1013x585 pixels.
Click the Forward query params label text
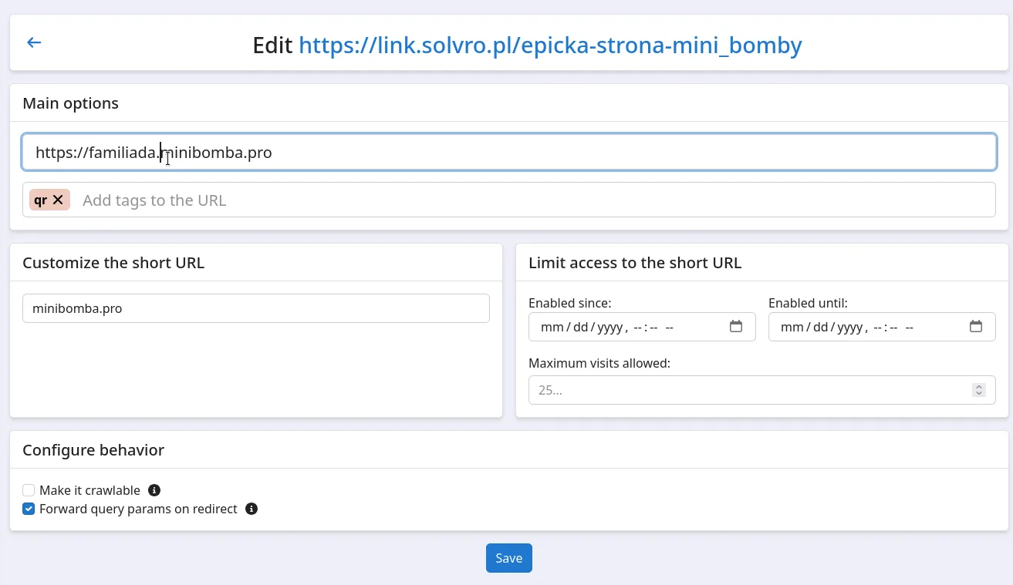[138, 509]
